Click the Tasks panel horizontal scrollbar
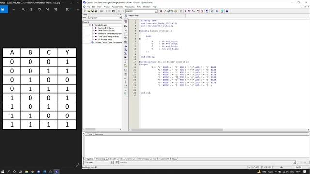Image resolution: width=310 pixels, height=174 pixels. (91, 129)
